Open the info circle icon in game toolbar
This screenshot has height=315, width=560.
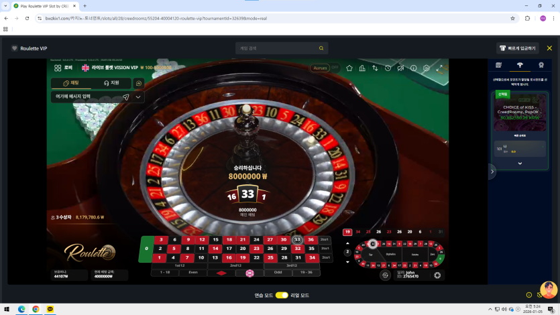pos(414,68)
